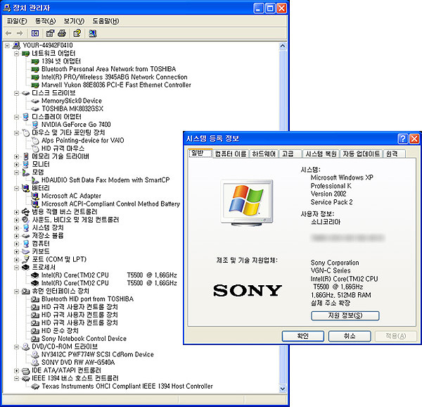422x407 pixels.
Task: Click the Help toolbar icon with question mark
Action: (x=77, y=33)
